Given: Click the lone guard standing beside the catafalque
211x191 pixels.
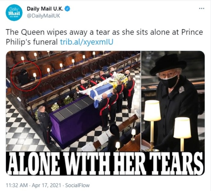Looking at the screenshot, I should 45,125.
